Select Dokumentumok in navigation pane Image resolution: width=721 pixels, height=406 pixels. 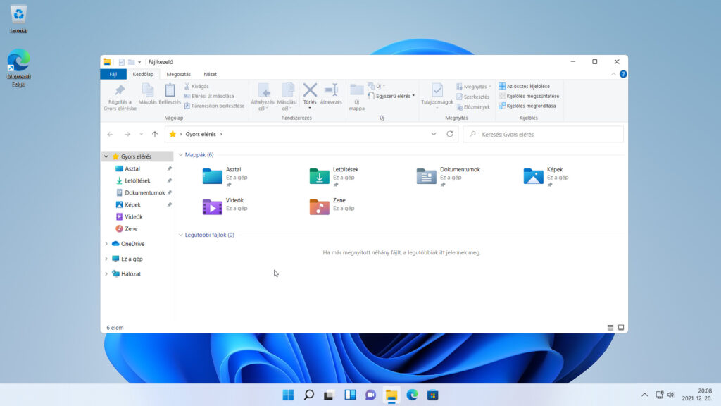coord(144,192)
